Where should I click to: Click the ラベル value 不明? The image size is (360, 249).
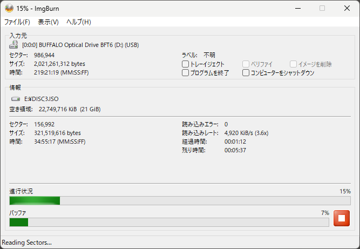[209, 55]
